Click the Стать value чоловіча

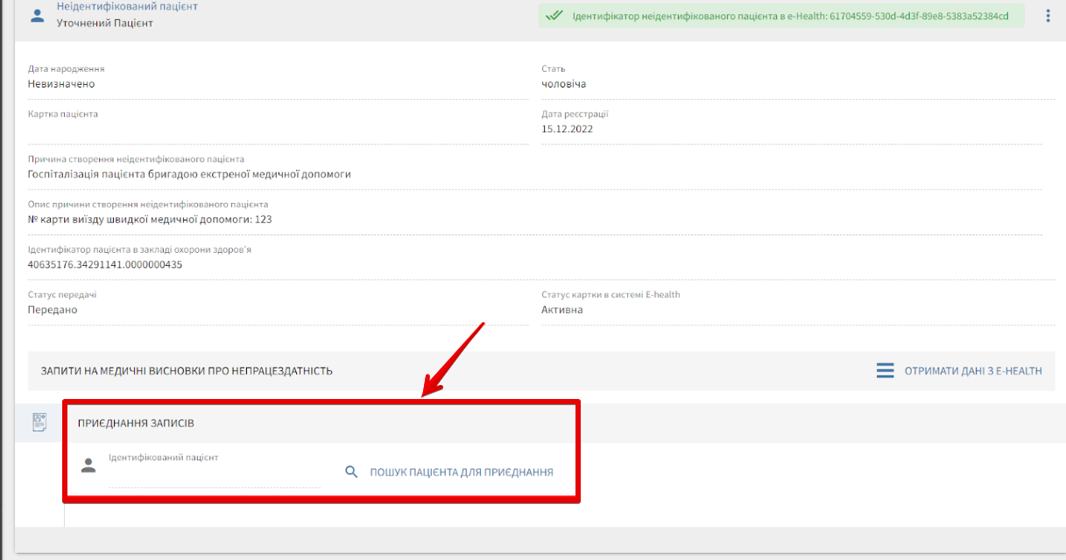pos(563,84)
